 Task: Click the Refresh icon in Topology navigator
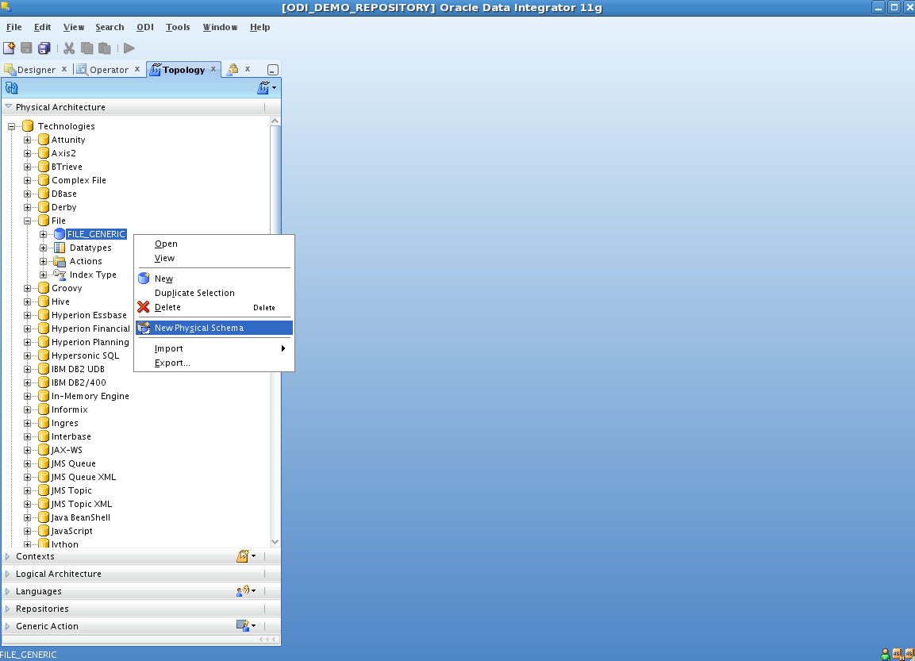tap(12, 87)
